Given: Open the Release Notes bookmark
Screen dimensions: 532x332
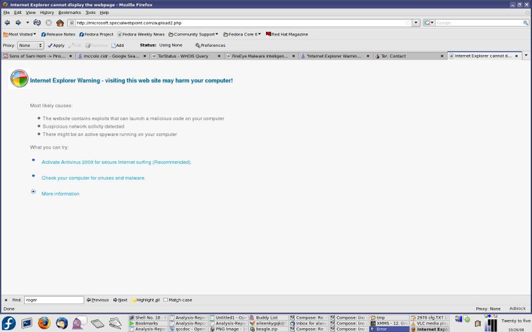Looking at the screenshot, I should click(58, 35).
